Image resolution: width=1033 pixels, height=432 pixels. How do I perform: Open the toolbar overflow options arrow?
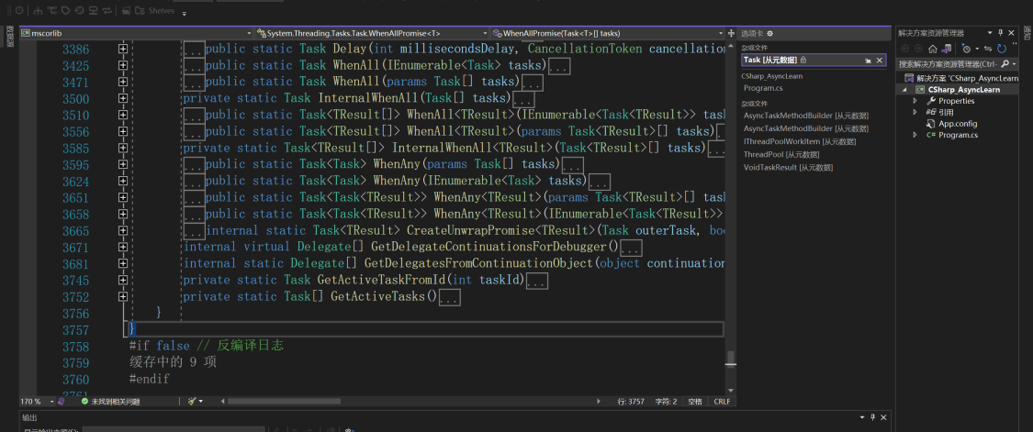pyautogui.click(x=184, y=13)
